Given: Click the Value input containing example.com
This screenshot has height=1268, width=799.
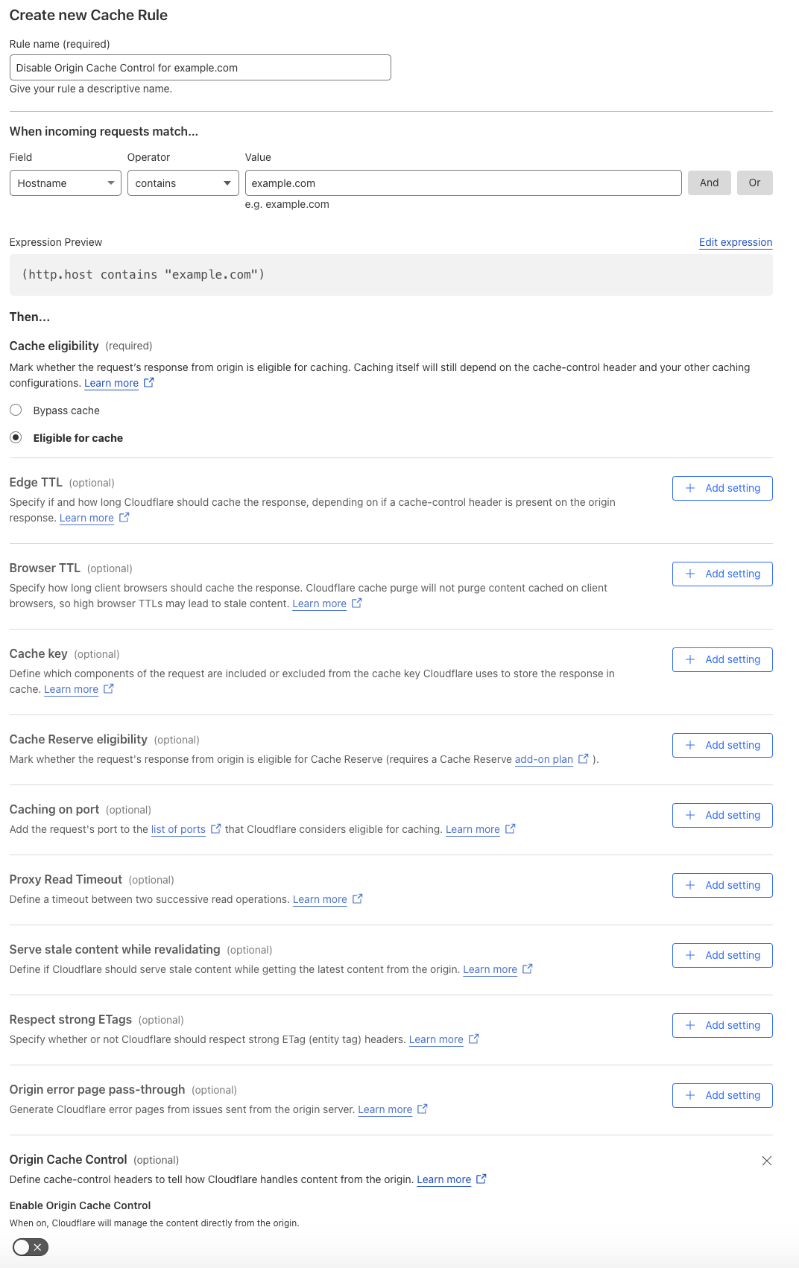Looking at the screenshot, I should (x=463, y=183).
